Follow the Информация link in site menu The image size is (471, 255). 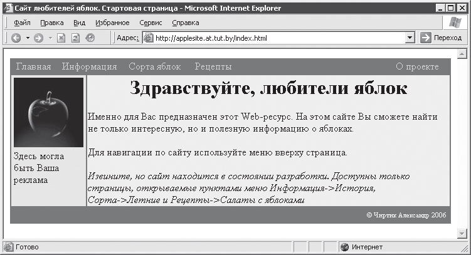pyautogui.click(x=89, y=66)
